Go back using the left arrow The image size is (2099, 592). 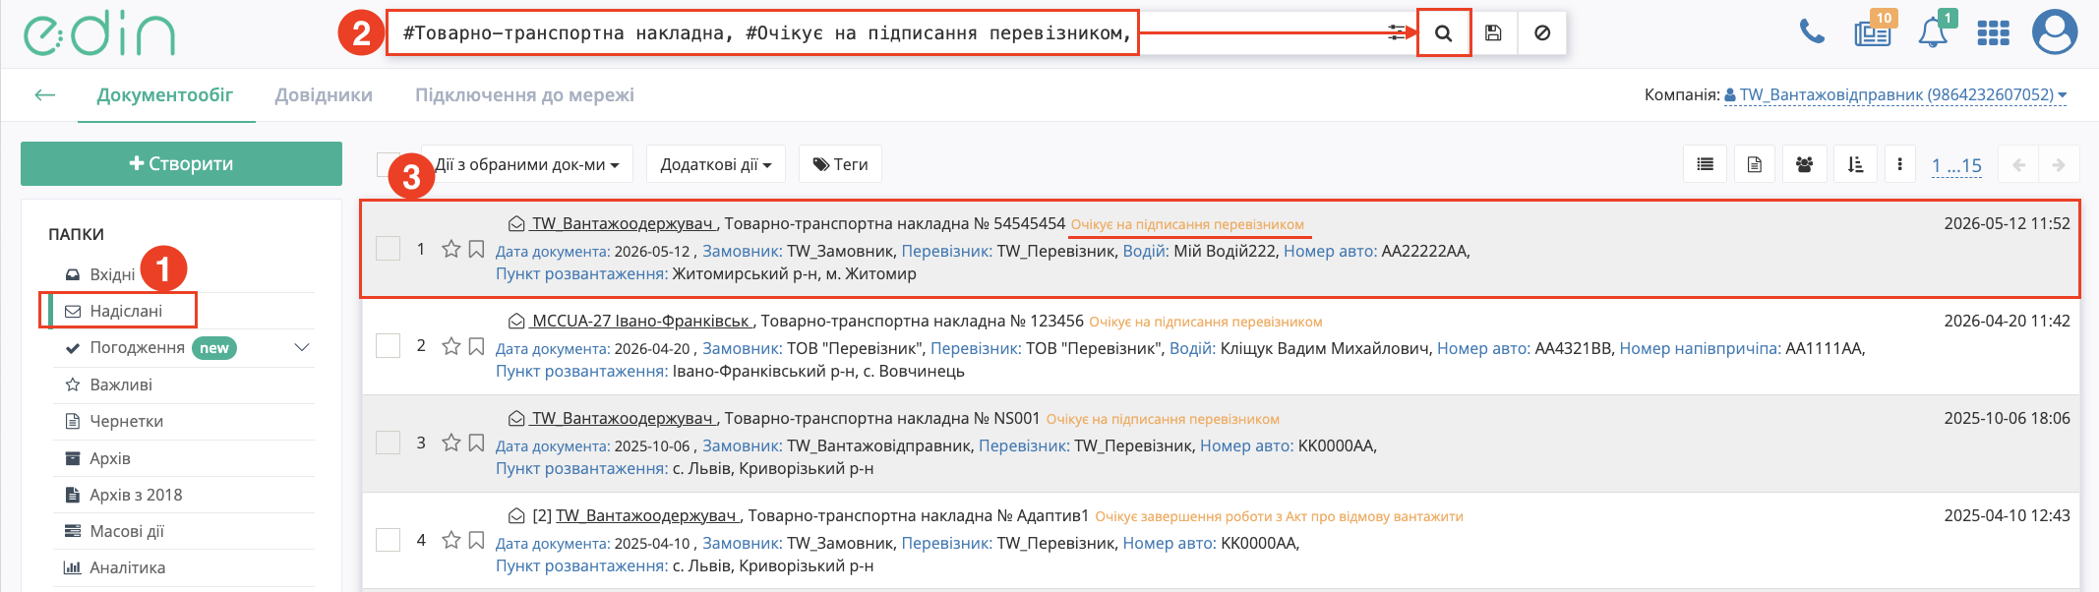[x=44, y=95]
